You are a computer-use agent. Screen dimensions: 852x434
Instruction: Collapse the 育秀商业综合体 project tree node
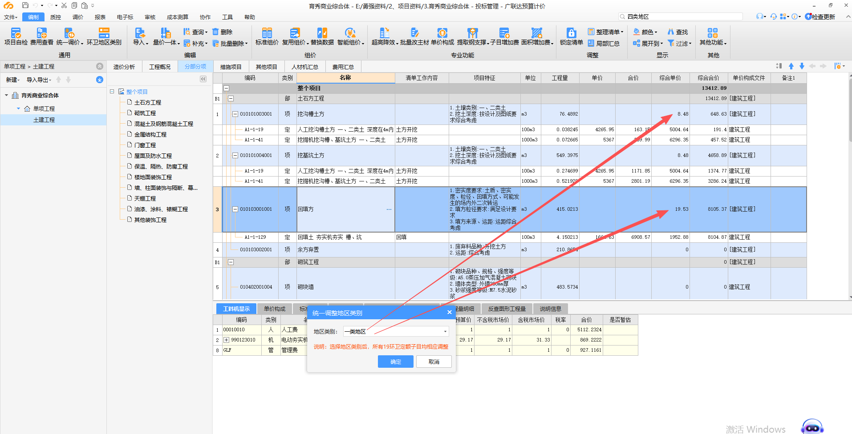click(x=6, y=95)
